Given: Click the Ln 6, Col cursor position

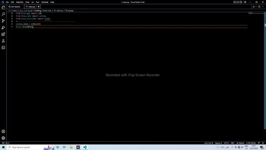Looking at the screenshot, I should pyautogui.click(x=209, y=143).
